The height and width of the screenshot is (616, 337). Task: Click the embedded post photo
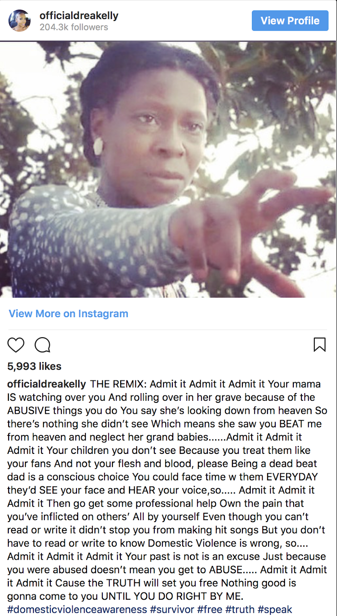coord(168,169)
